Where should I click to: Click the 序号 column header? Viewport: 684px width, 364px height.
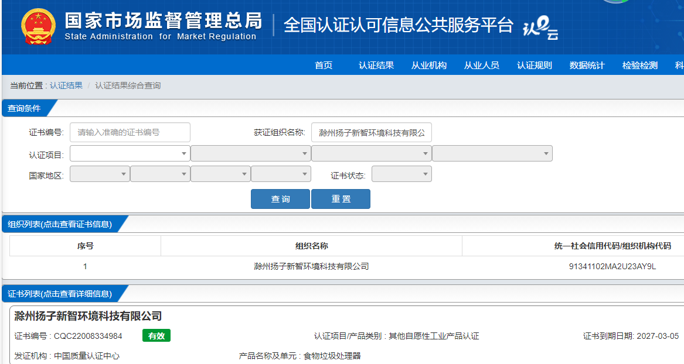click(x=85, y=246)
